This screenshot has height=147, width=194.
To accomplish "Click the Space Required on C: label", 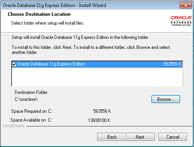I will pyautogui.click(x=32, y=111).
